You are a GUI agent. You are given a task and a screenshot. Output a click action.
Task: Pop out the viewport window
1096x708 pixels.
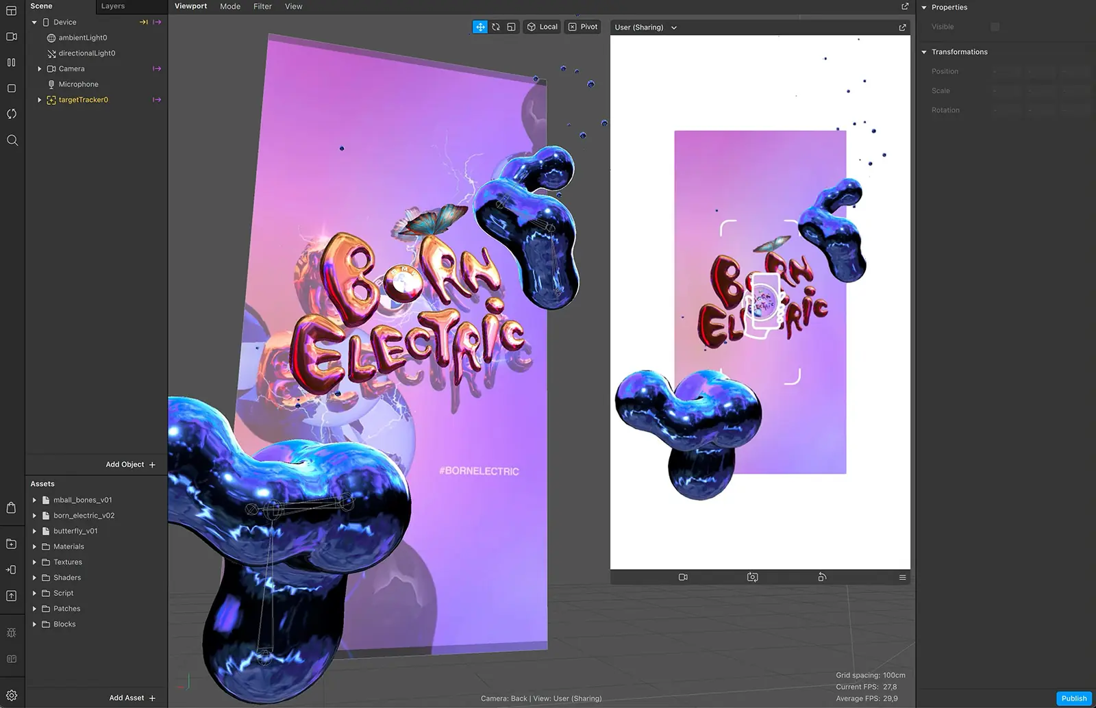tap(905, 6)
